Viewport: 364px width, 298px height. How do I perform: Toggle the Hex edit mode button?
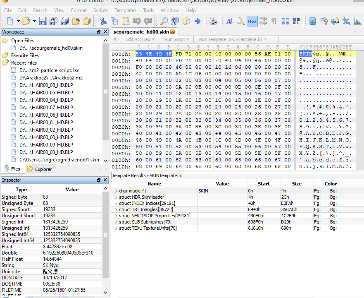coord(252,21)
